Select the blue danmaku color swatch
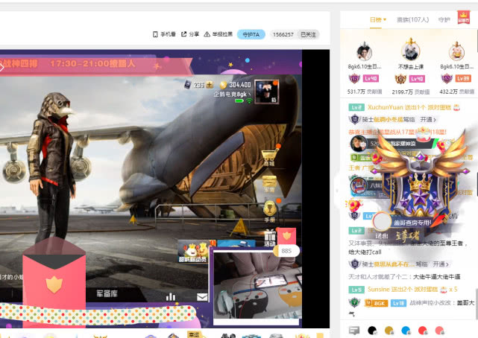 406,330
